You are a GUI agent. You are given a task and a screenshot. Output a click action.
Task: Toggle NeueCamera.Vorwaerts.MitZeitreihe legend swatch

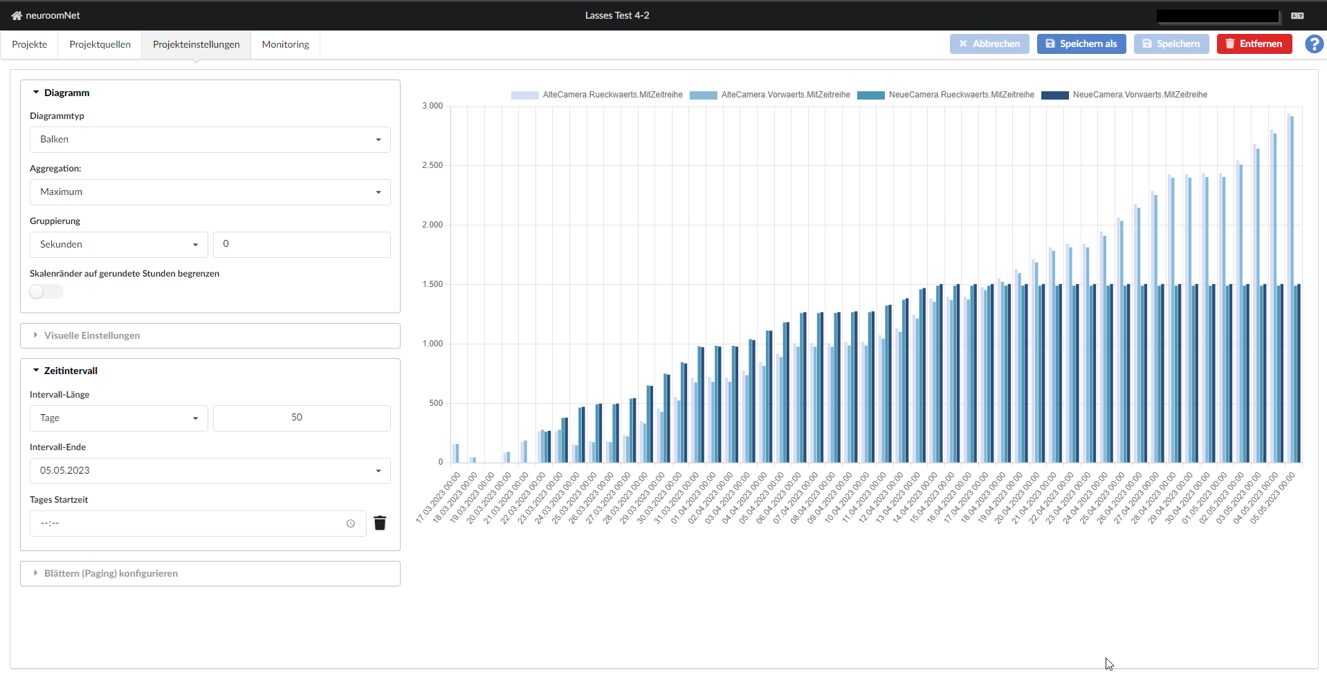click(x=1055, y=95)
